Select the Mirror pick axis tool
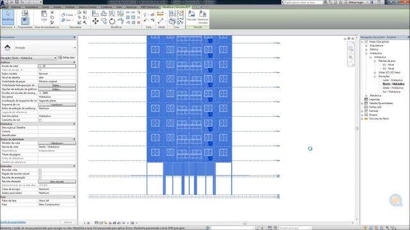This screenshot has height=230, width=410. pos(112,13)
